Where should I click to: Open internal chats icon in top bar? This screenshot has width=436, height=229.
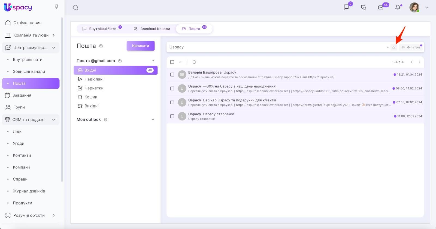click(x=346, y=7)
